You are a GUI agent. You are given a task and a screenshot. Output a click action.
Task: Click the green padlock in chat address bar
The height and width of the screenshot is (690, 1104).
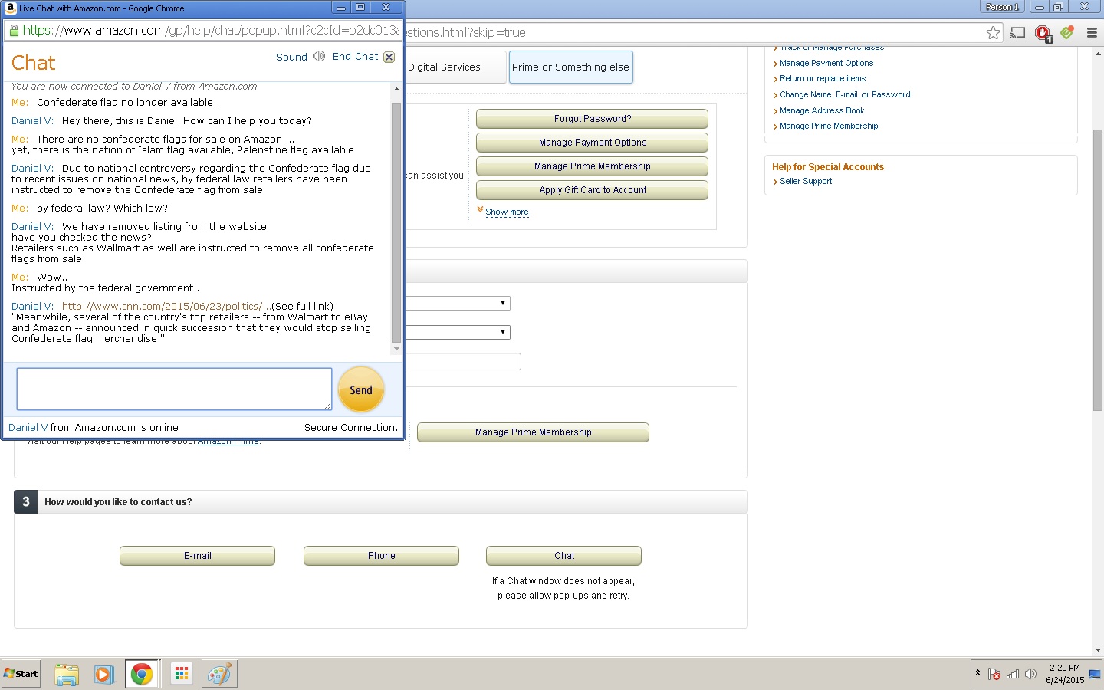[x=13, y=31]
